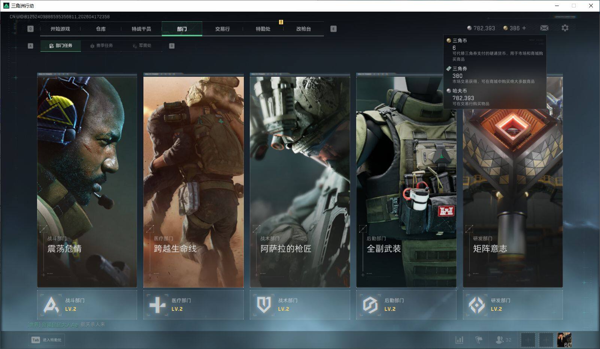
Task: Click the 进入特勤处 Tab button
Action: point(46,340)
